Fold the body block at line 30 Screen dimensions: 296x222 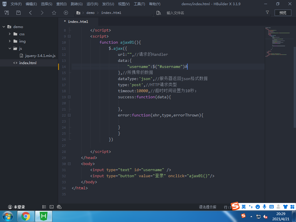(x=69, y=164)
